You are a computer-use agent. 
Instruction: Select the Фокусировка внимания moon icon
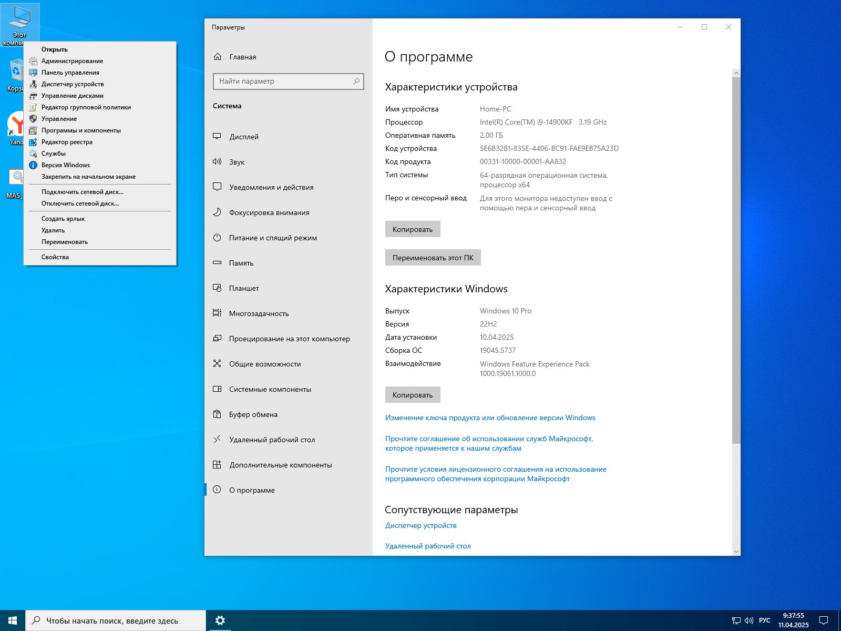(217, 212)
